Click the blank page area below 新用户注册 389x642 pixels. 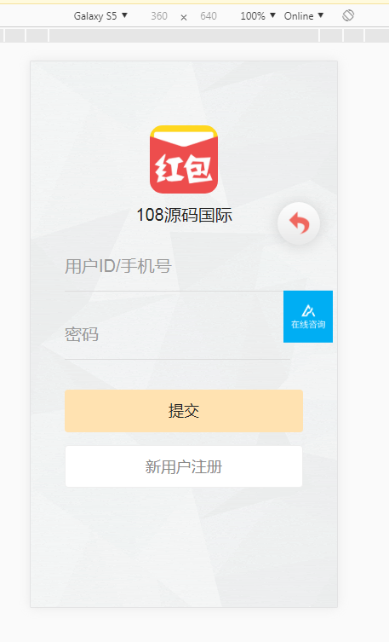pyautogui.click(x=184, y=547)
